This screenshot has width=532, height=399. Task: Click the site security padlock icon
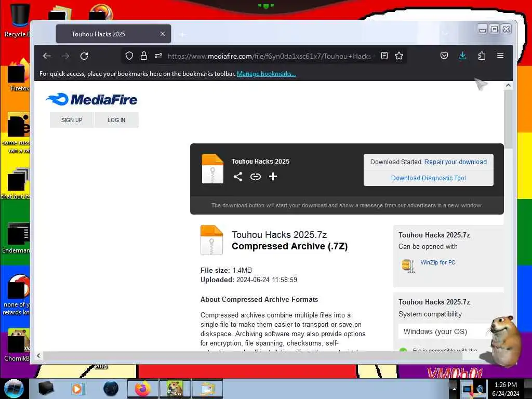point(144,56)
